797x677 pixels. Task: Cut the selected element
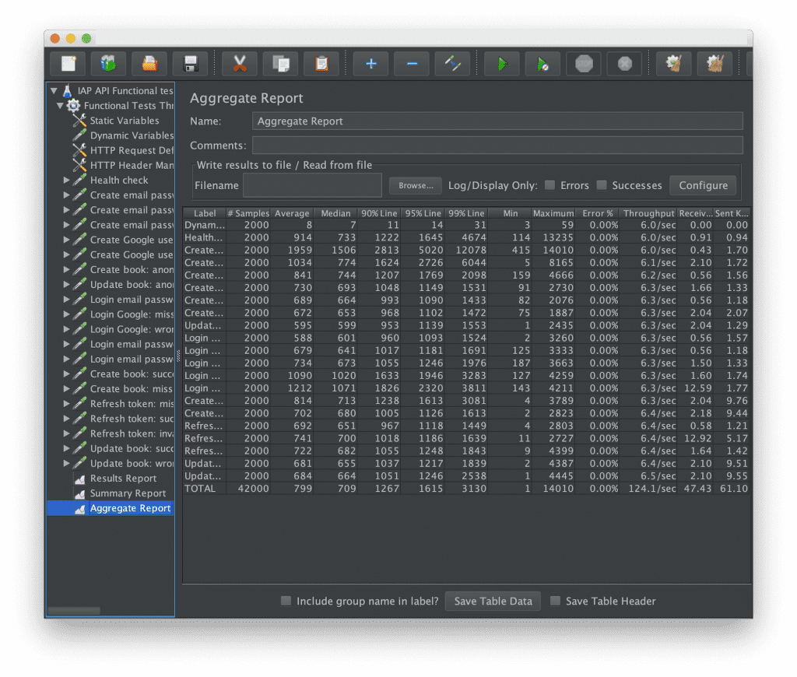pos(239,64)
